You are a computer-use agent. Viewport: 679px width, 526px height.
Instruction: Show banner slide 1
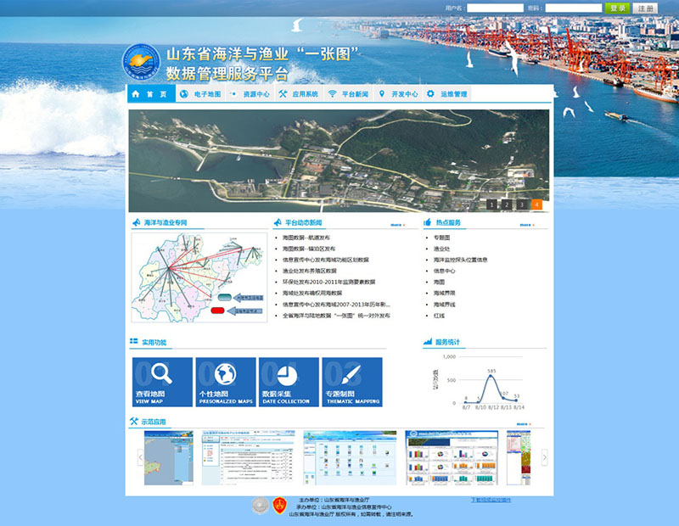492,204
